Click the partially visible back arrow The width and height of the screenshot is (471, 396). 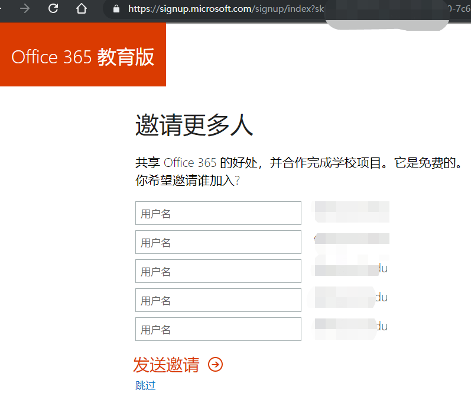coord(1,8)
